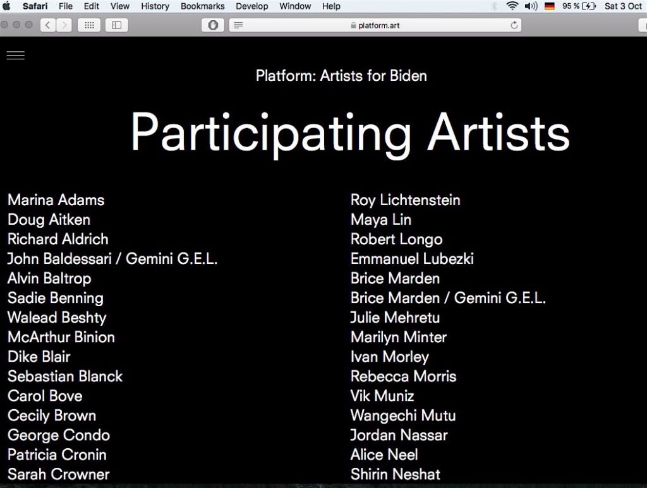Open the History menu
This screenshot has height=488, width=647.
pos(155,6)
